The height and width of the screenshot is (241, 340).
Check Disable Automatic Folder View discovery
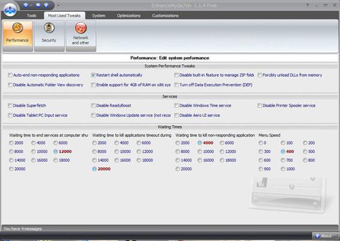pyautogui.click(x=10, y=85)
